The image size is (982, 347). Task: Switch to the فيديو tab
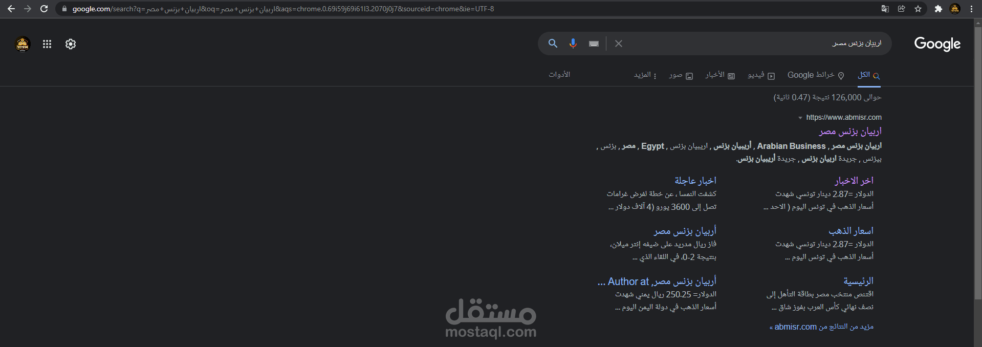[x=761, y=75]
